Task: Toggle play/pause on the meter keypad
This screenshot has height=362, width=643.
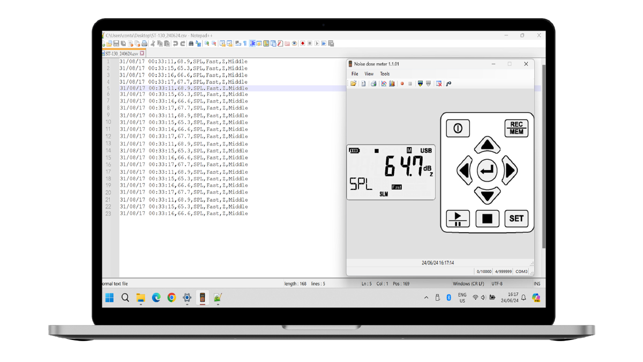Action: [x=458, y=218]
